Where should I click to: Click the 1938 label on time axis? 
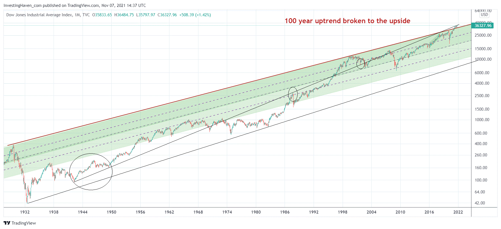tap(54, 212)
